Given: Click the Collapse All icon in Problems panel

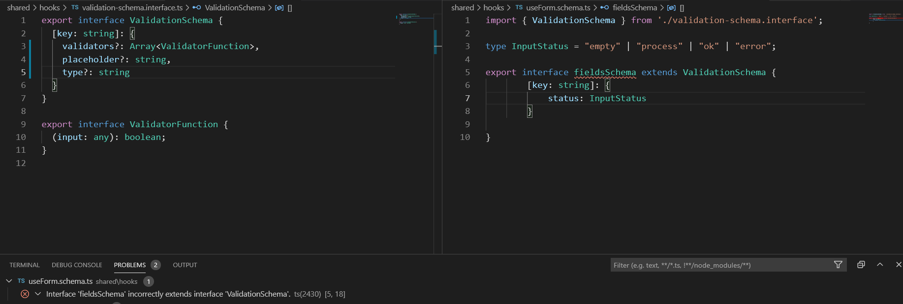Looking at the screenshot, I should [861, 265].
